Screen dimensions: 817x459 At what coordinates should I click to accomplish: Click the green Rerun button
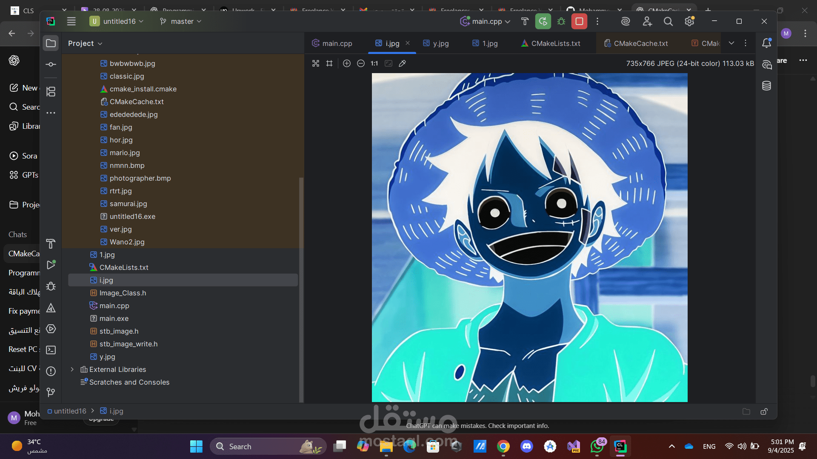click(543, 21)
